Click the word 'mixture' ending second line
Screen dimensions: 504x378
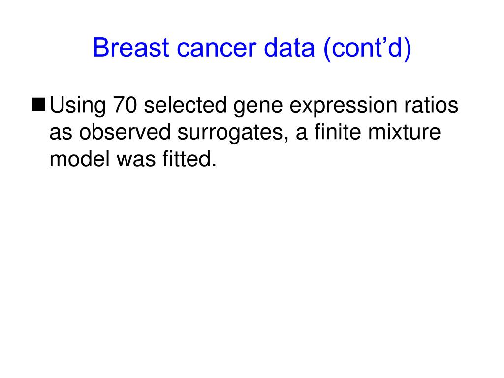coord(405,132)
